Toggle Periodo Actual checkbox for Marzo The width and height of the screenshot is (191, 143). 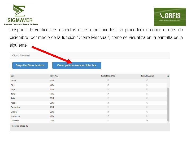coord(147,81)
